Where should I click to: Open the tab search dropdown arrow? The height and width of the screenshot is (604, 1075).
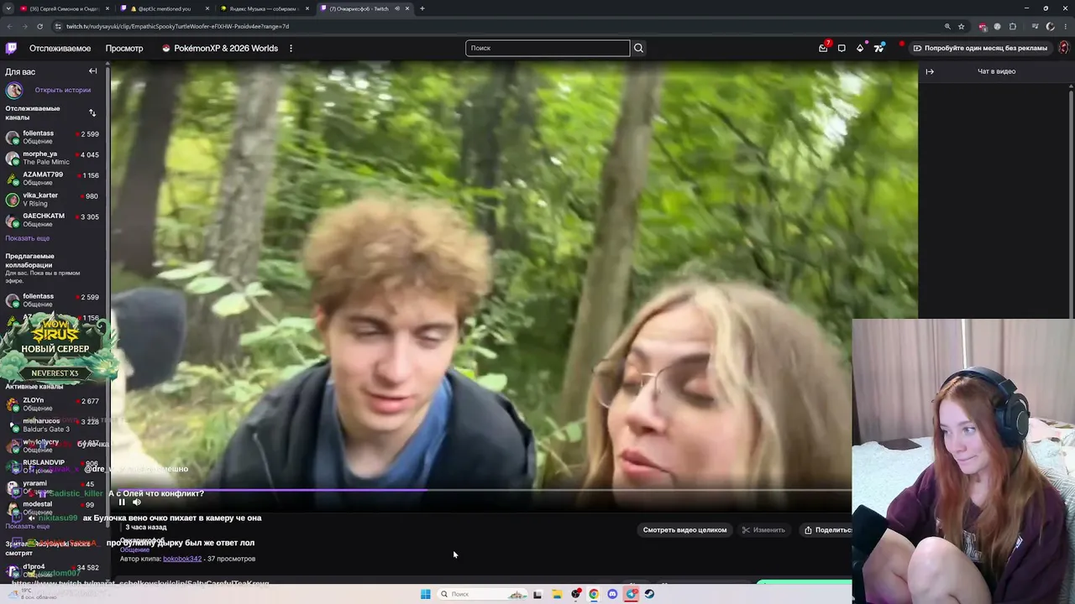(8, 8)
